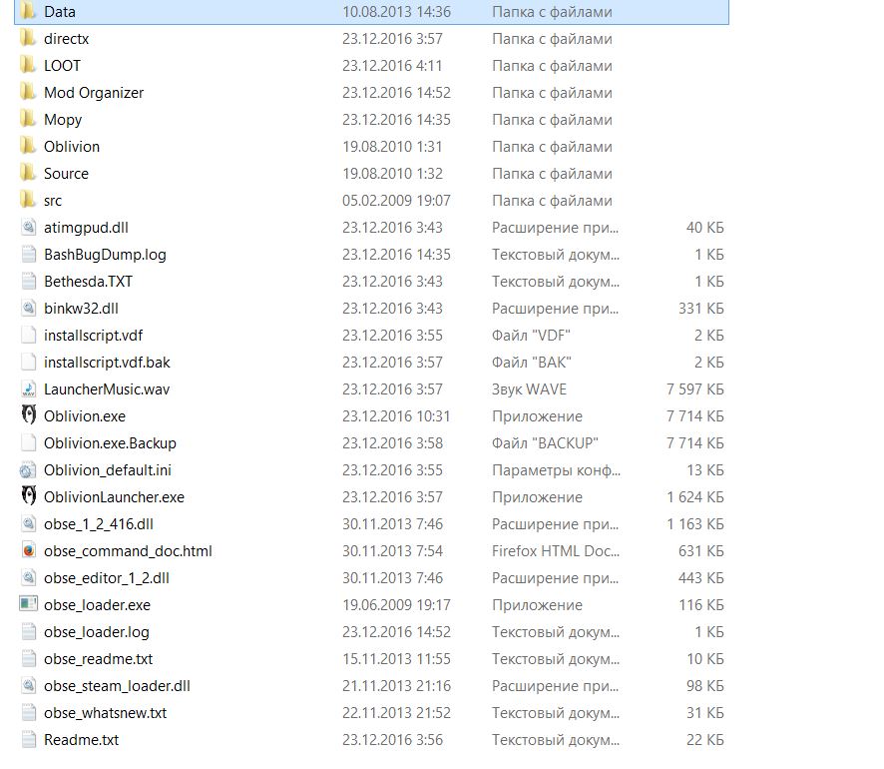Click the Firefox HTML Doc type text

pyautogui.click(x=556, y=551)
